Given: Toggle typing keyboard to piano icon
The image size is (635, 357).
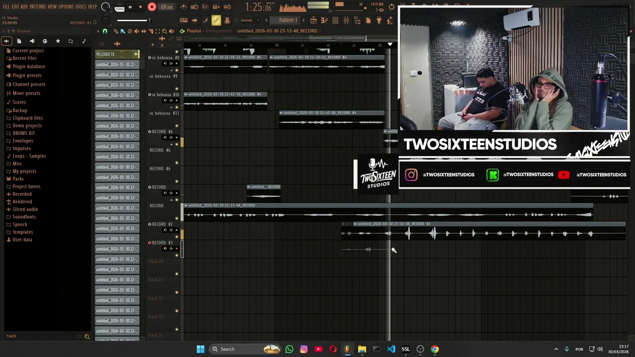Looking at the screenshot, I should (184, 20).
